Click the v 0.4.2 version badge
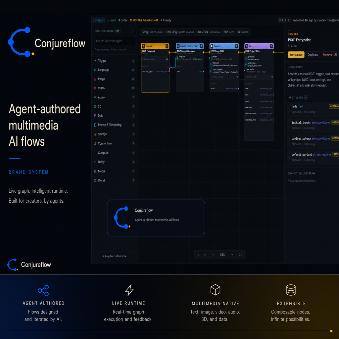The height and width of the screenshot is (339, 339). [284, 20]
